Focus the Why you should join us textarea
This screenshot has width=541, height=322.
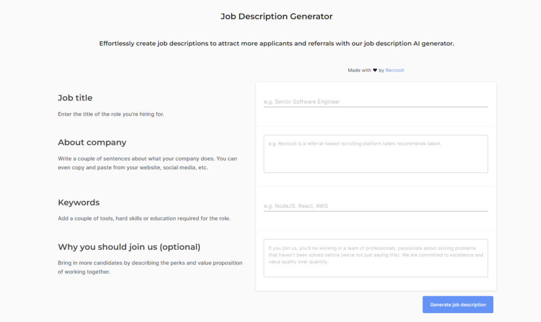tap(376, 258)
